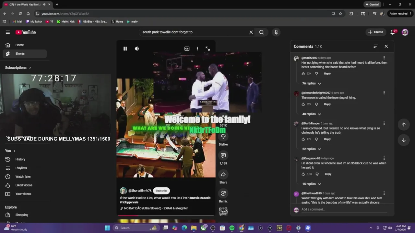415x233 pixels.
Task: Open the YouTube guide hamburger menu
Action: 8,32
